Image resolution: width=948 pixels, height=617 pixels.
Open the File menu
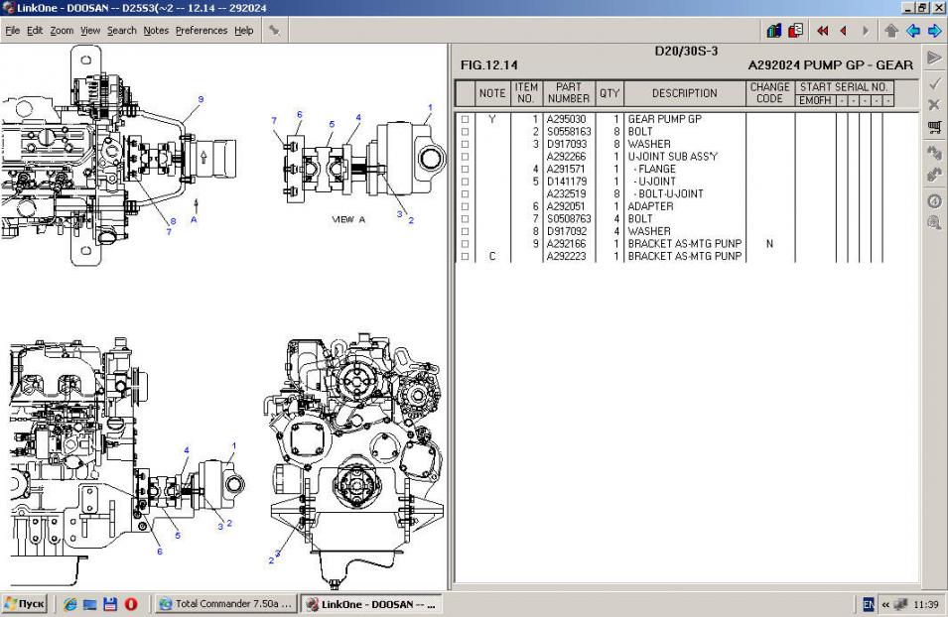(x=13, y=30)
